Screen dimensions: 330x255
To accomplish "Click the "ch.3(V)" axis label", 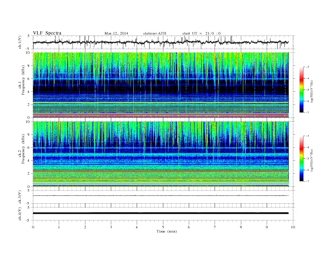I will pos(20,197).
